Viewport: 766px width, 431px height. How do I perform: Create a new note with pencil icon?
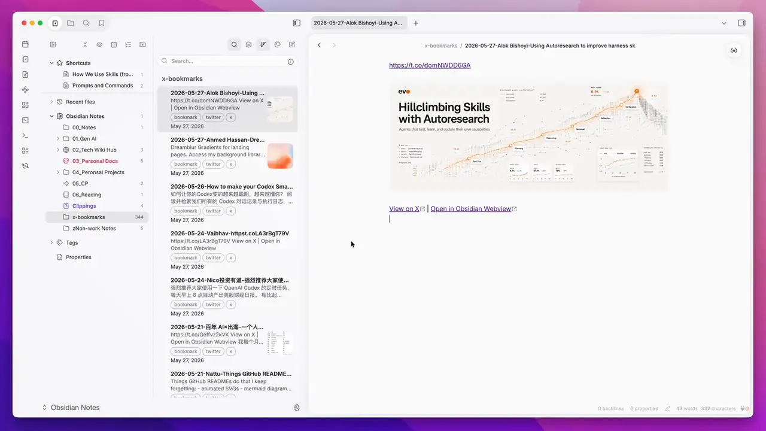292,44
